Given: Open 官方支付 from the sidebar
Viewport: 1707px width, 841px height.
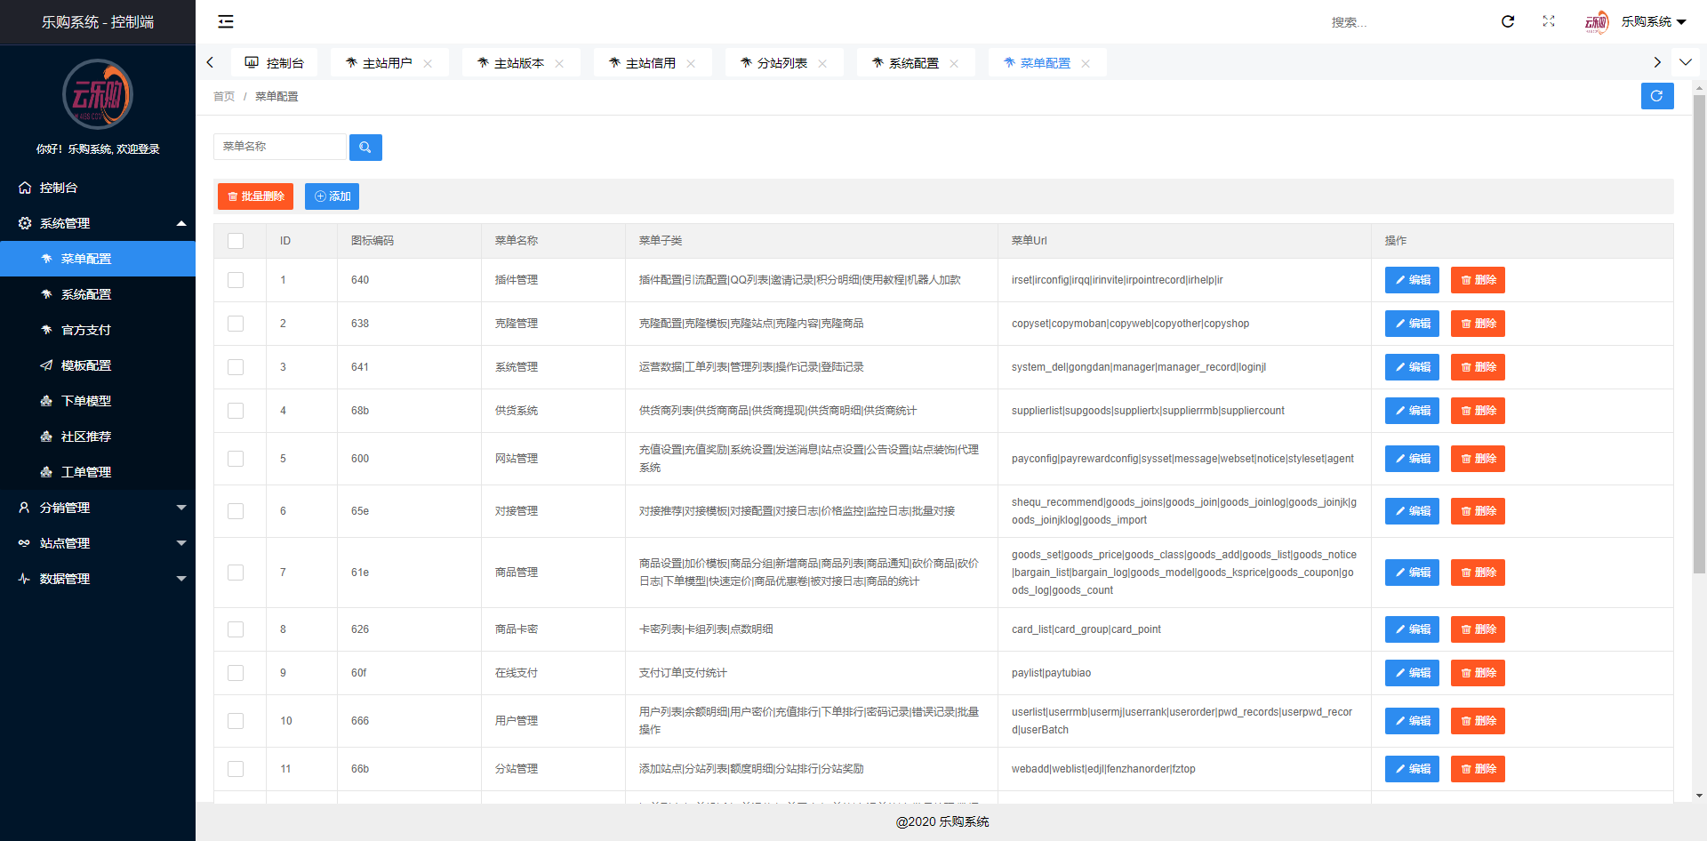Looking at the screenshot, I should pos(86,330).
